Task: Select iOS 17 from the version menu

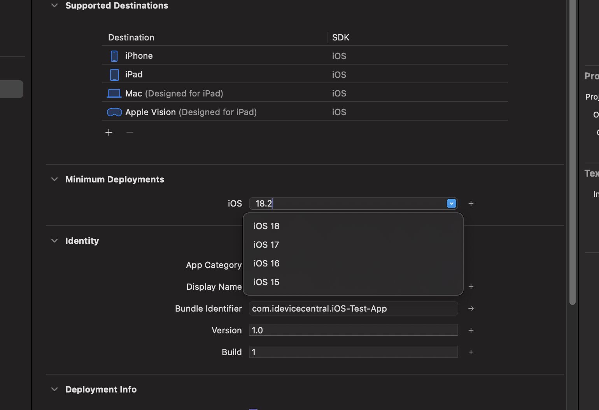Action: coord(266,245)
